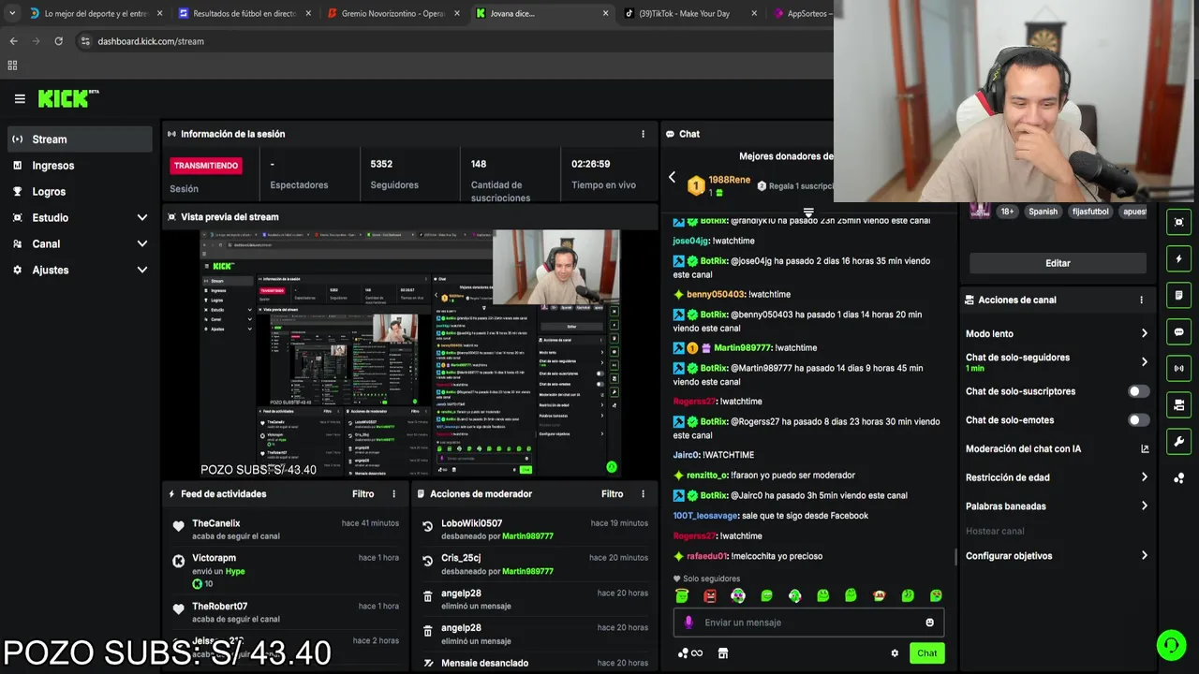Click the chat back arrow near 1988Rene

(x=672, y=177)
